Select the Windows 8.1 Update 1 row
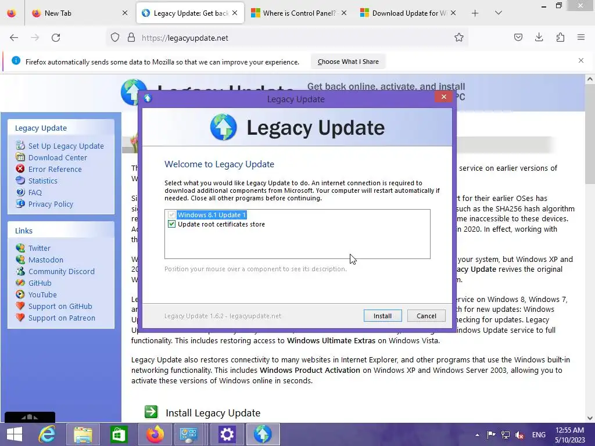The height and width of the screenshot is (446, 595). [212, 215]
